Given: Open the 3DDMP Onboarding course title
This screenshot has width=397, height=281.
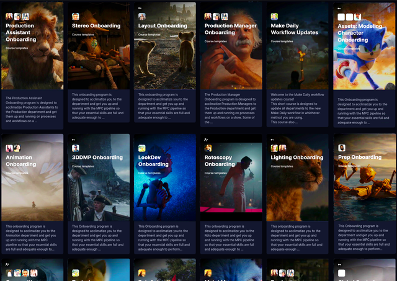Looking at the screenshot, I should (97, 157).
